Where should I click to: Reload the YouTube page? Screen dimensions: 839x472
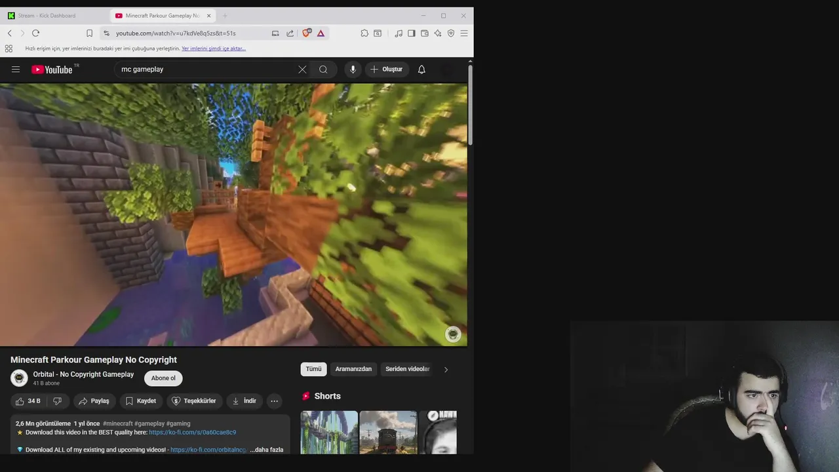coord(35,33)
